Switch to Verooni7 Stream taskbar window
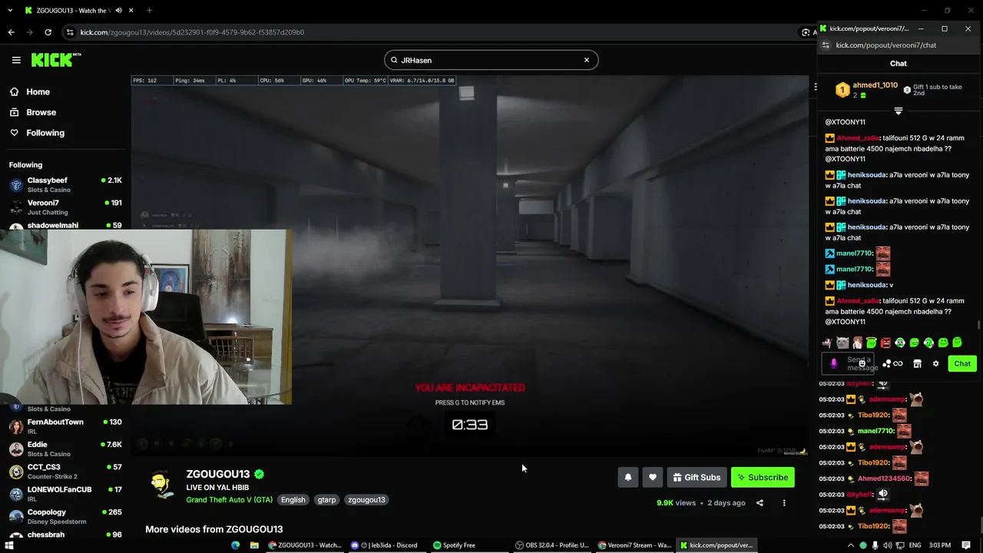The height and width of the screenshot is (553, 983). point(635,545)
